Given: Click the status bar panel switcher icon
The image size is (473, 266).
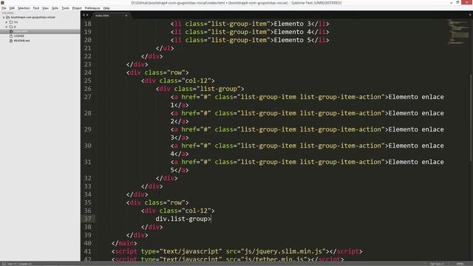Looking at the screenshot, I should coord(4,264).
